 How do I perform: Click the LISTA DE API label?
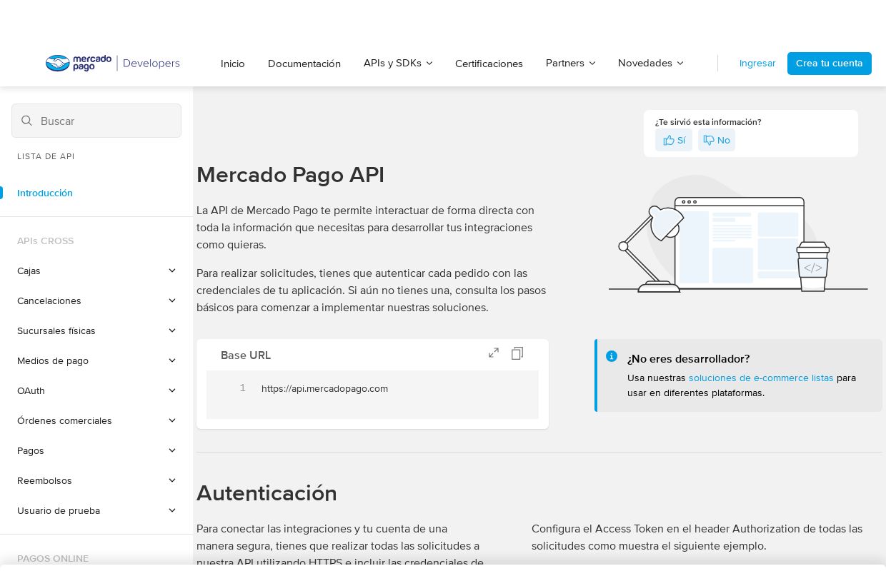click(x=46, y=156)
